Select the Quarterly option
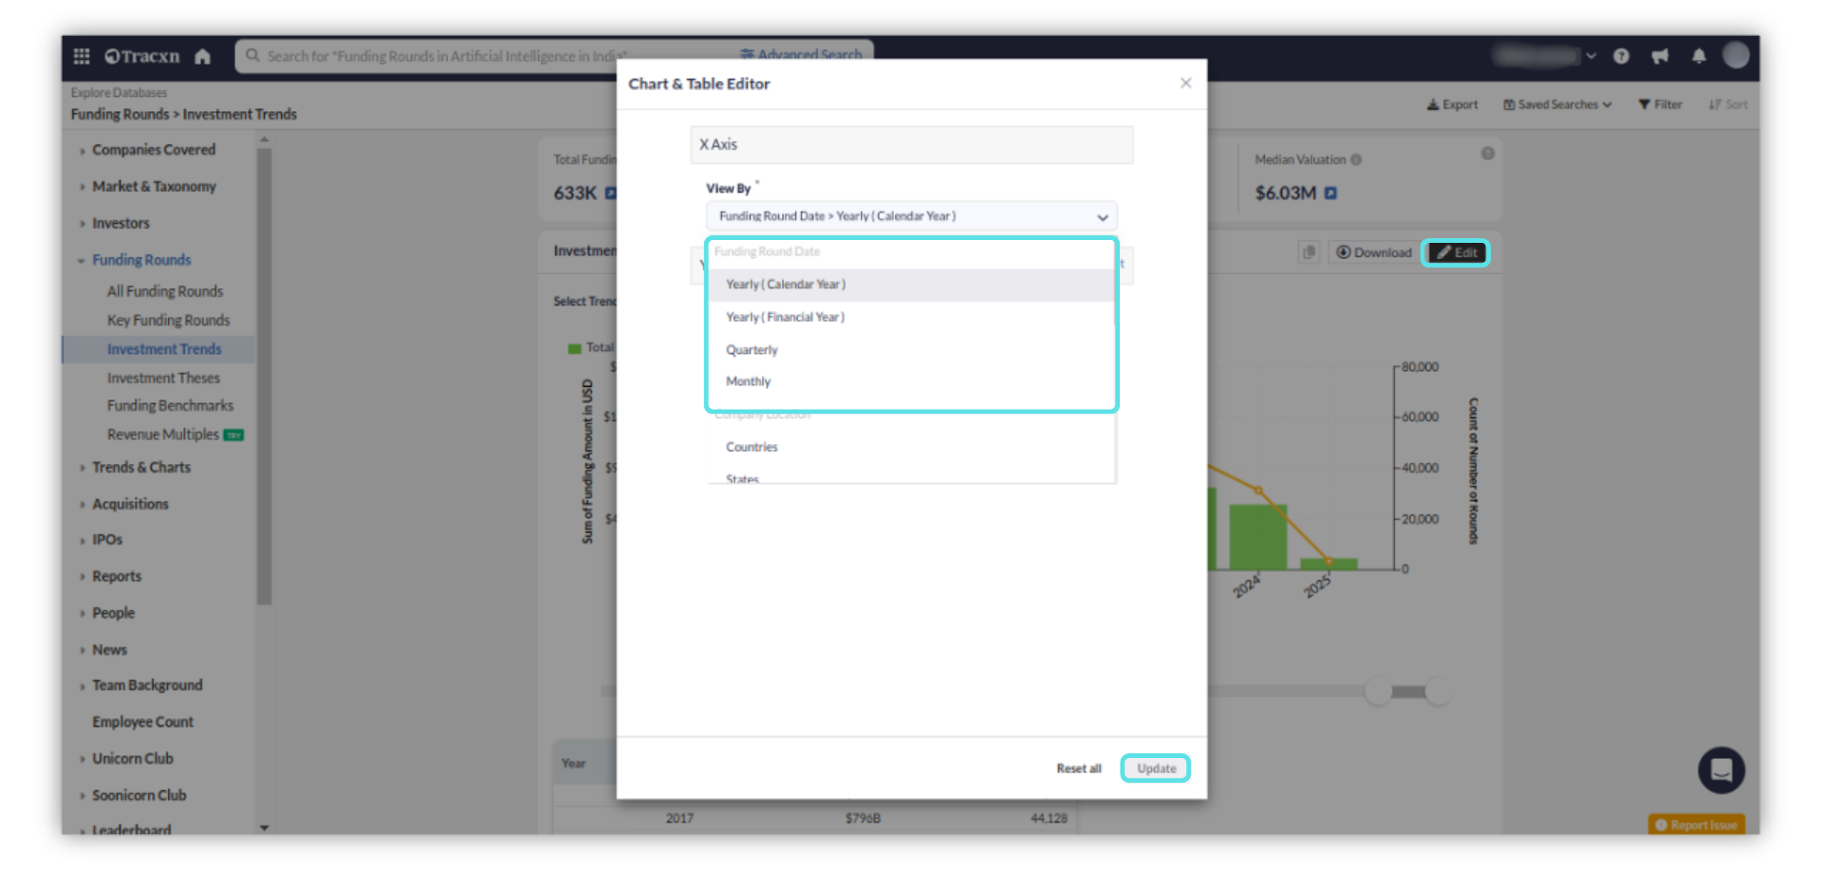This screenshot has height=870, width=1822. [x=752, y=350]
